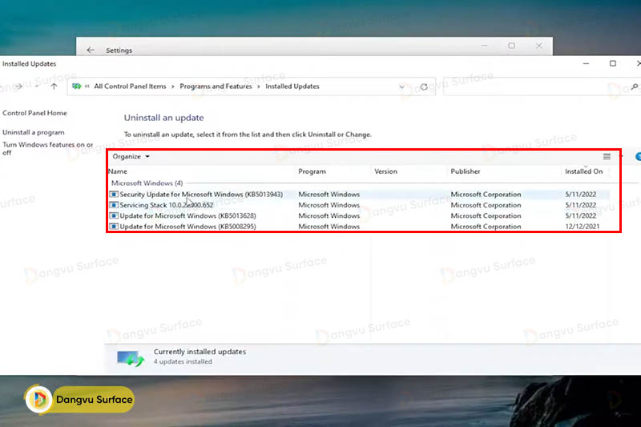Viewport: 641px width, 427px height.
Task: Click Microsoft Corporation publisher for KB5013943
Action: point(486,194)
